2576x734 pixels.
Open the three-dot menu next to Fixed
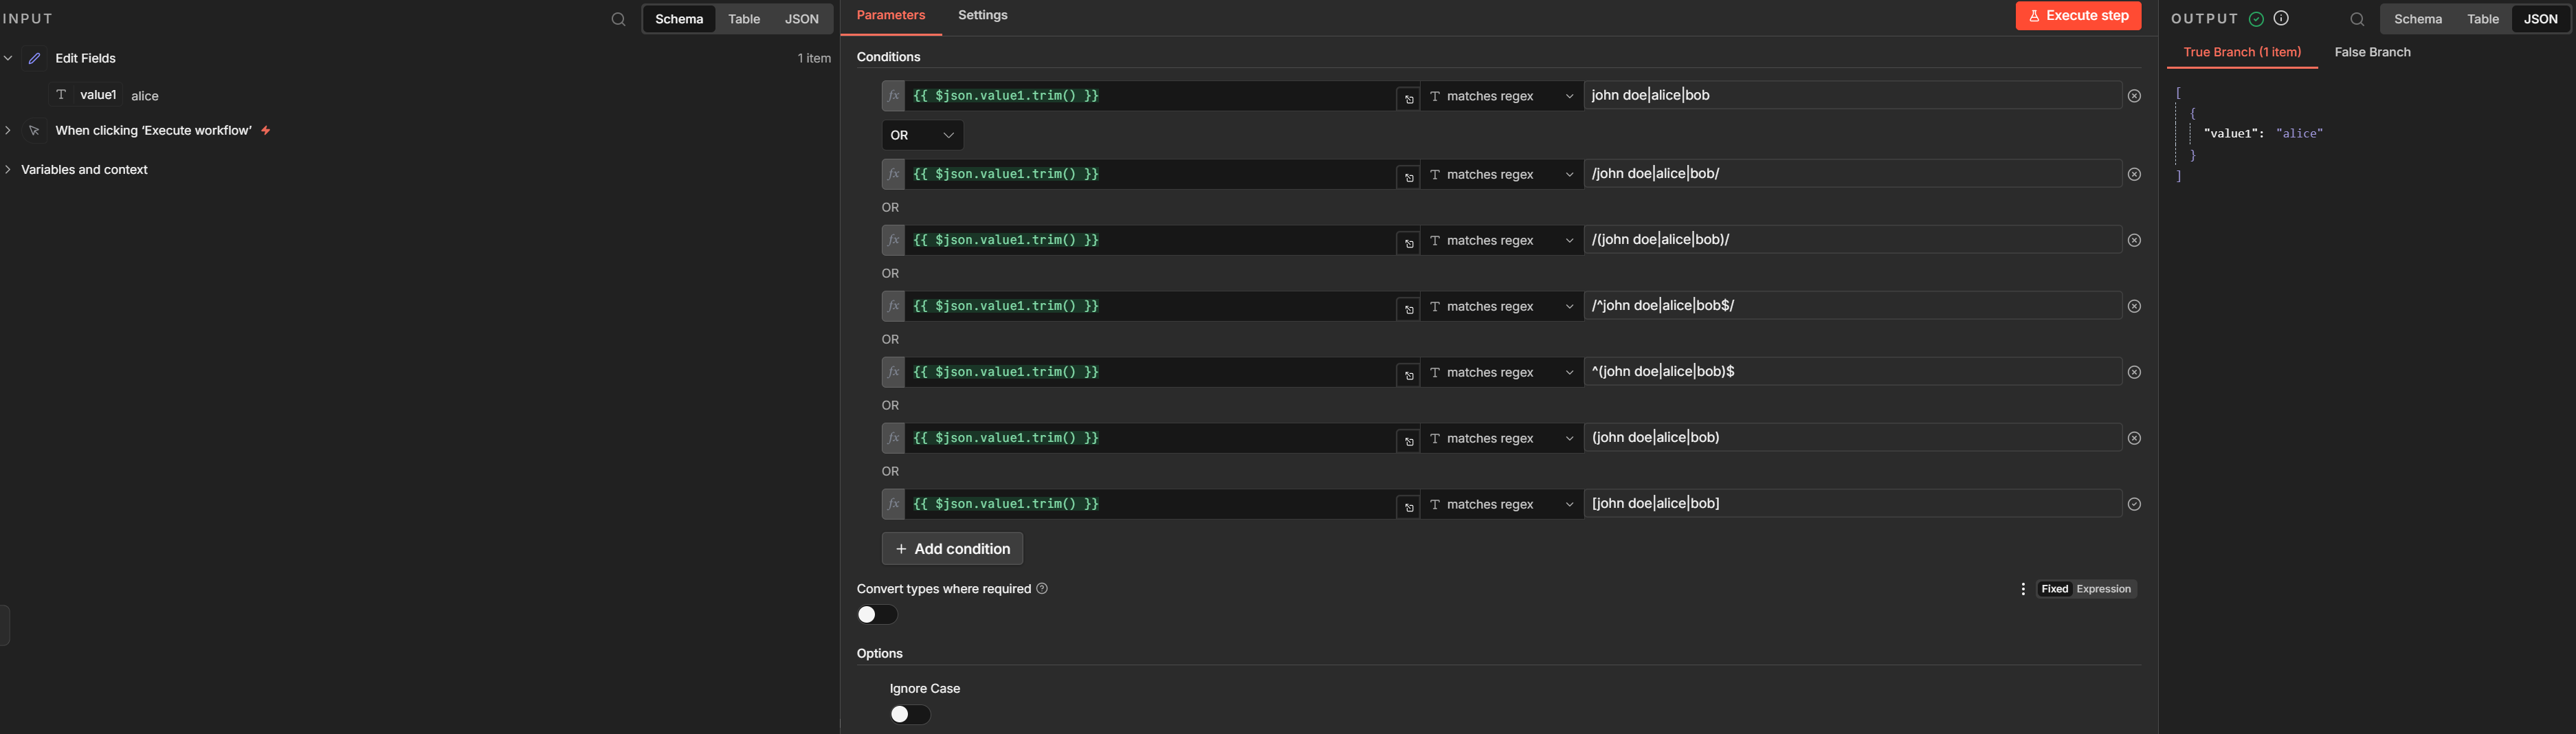click(2023, 589)
